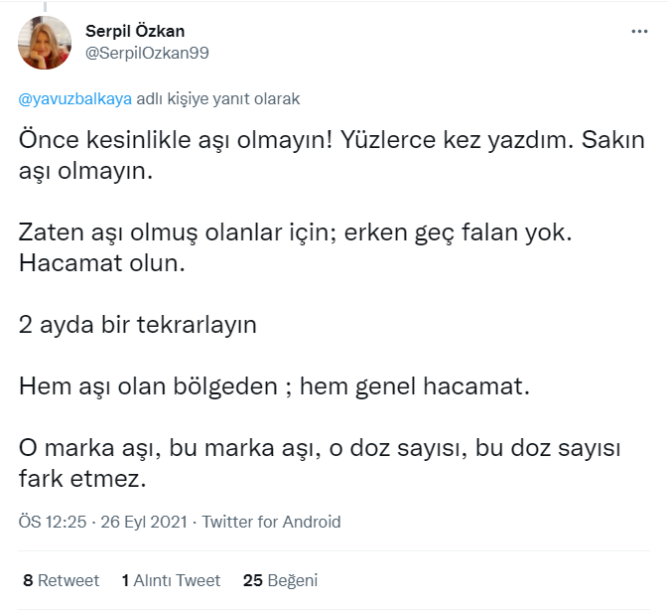The image size is (668, 613).
Task: Click the 'Sakın aşı olmayın.' line
Action: click(87, 171)
